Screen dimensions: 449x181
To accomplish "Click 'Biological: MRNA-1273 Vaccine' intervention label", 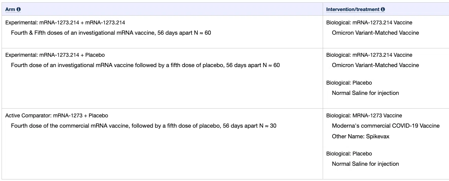I will pos(364,115).
